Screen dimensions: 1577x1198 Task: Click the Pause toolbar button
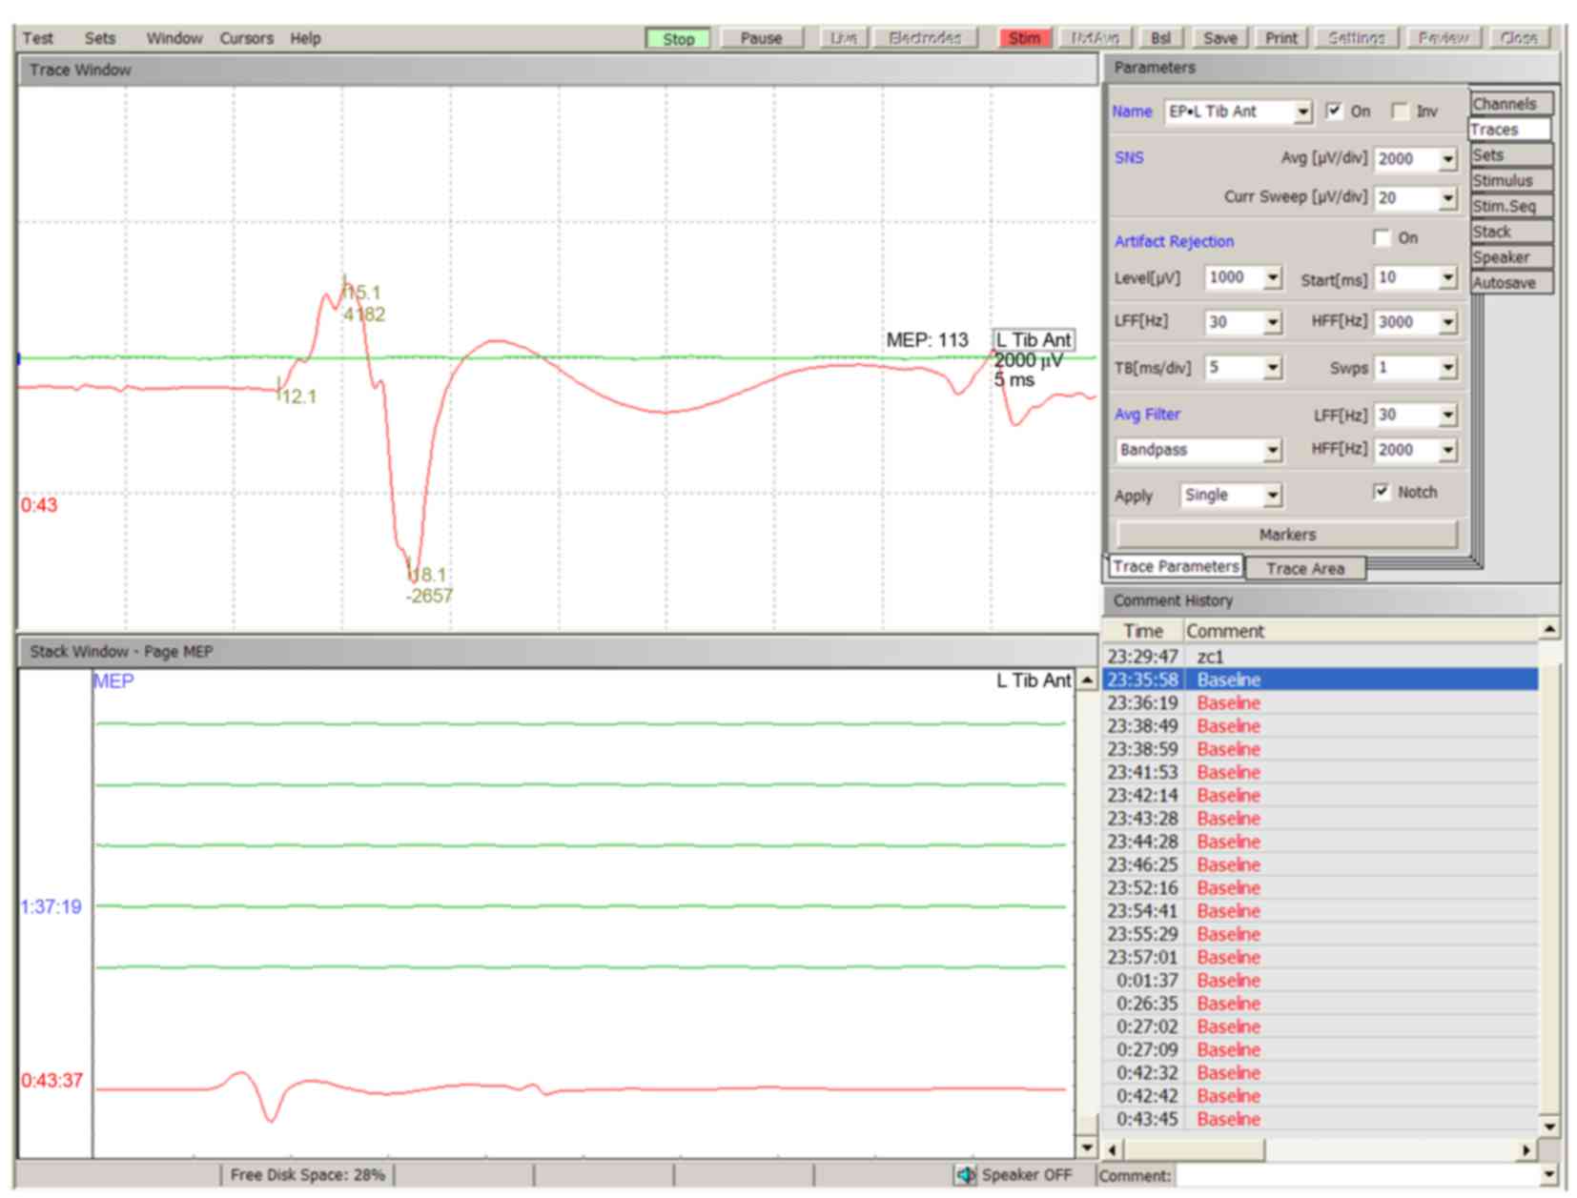click(x=761, y=38)
